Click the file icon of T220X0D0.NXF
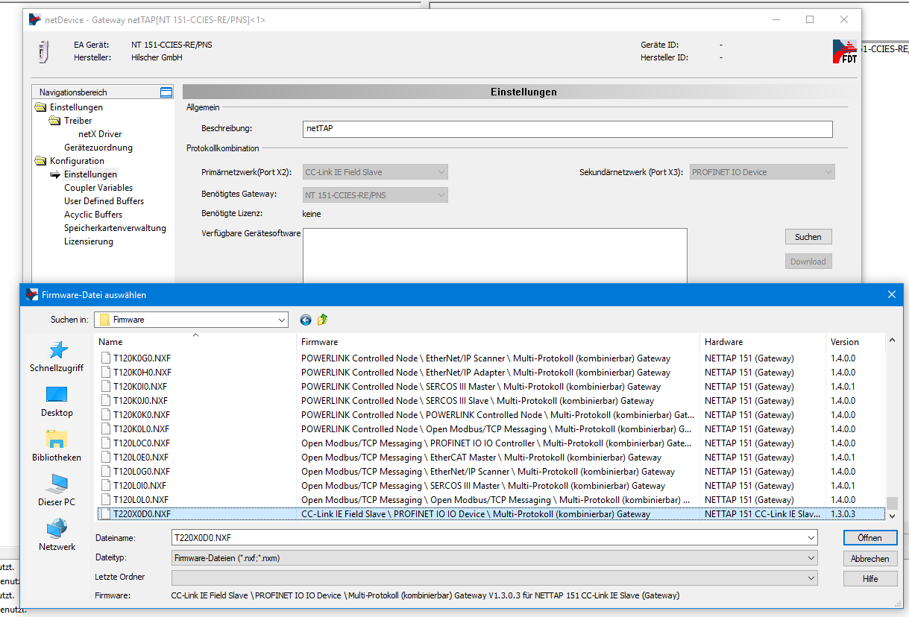This screenshot has width=909, height=617. (x=106, y=514)
